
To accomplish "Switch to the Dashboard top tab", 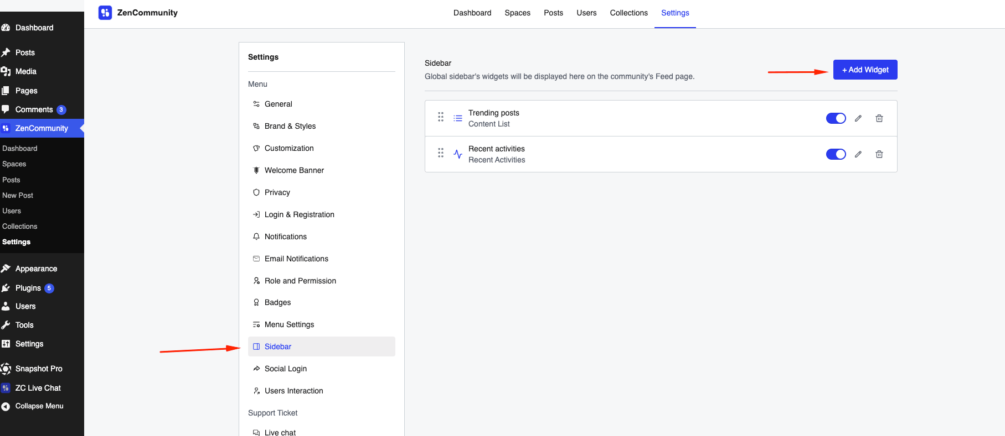I will tap(472, 13).
